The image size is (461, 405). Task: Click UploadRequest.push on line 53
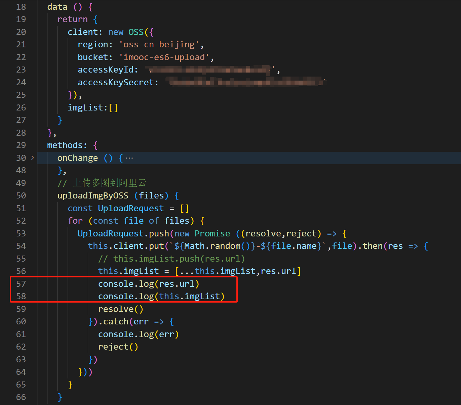pos(123,233)
